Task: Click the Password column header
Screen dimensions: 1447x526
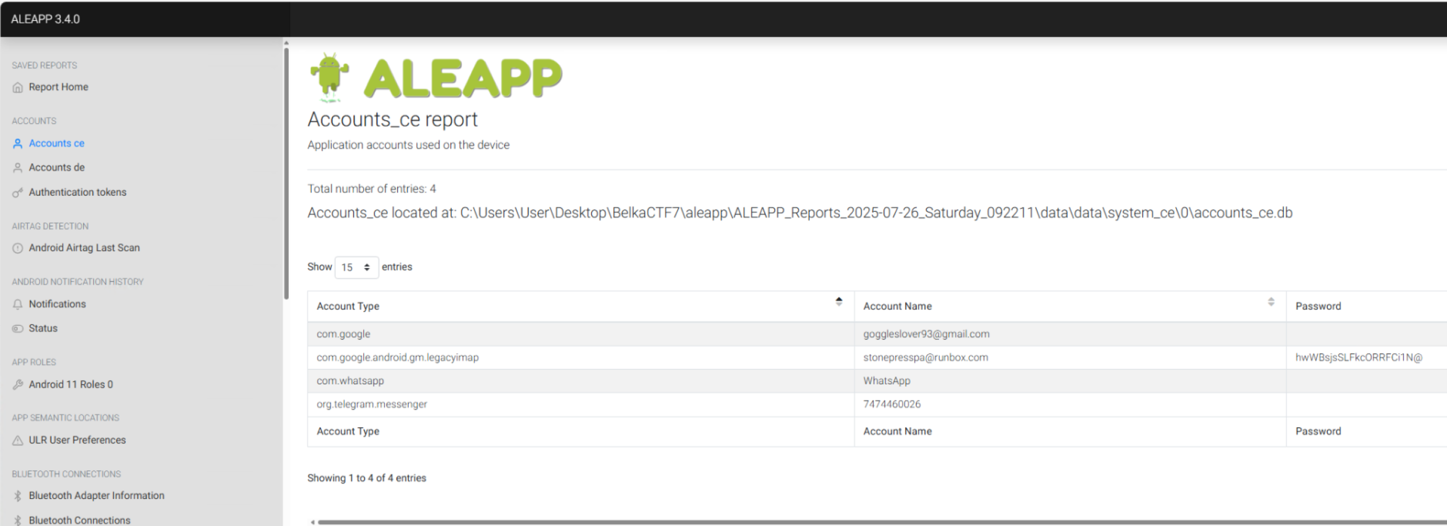Action: coord(1366,306)
